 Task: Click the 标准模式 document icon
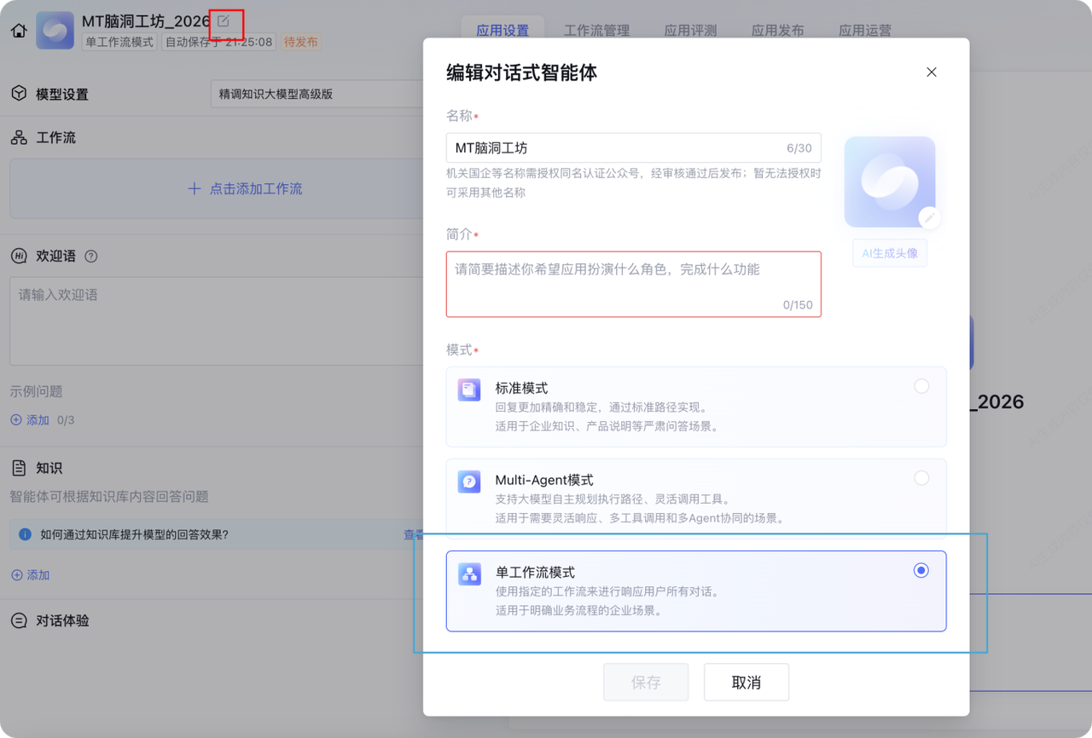tap(469, 390)
